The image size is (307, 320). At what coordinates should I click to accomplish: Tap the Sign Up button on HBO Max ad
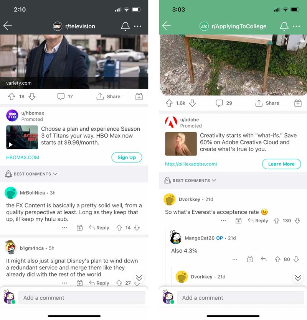pyautogui.click(x=127, y=158)
